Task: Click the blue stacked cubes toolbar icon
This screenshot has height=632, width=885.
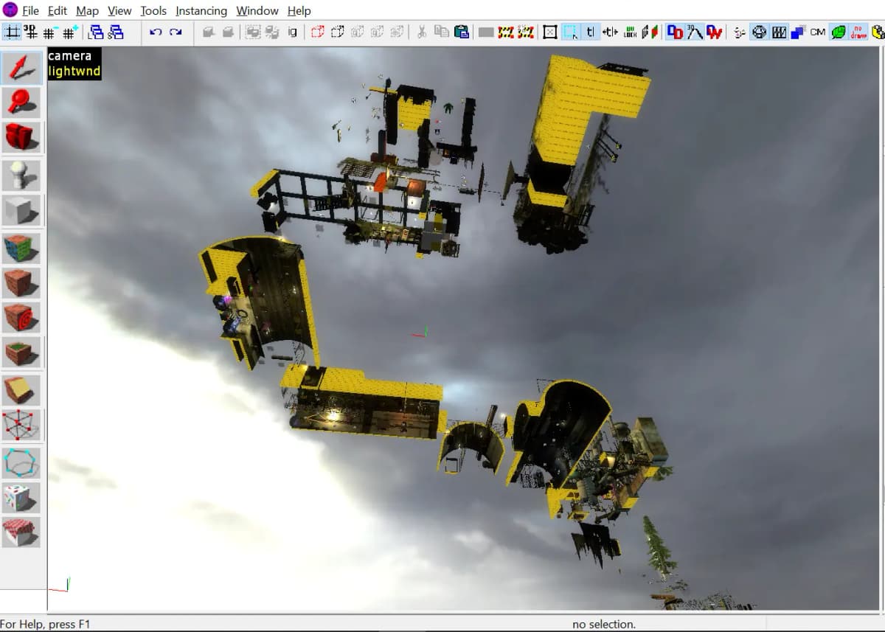Action: pos(798,32)
